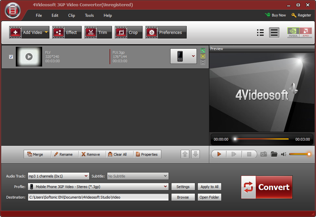
Task: Open the snapshot folder icon
Action: tap(274, 154)
